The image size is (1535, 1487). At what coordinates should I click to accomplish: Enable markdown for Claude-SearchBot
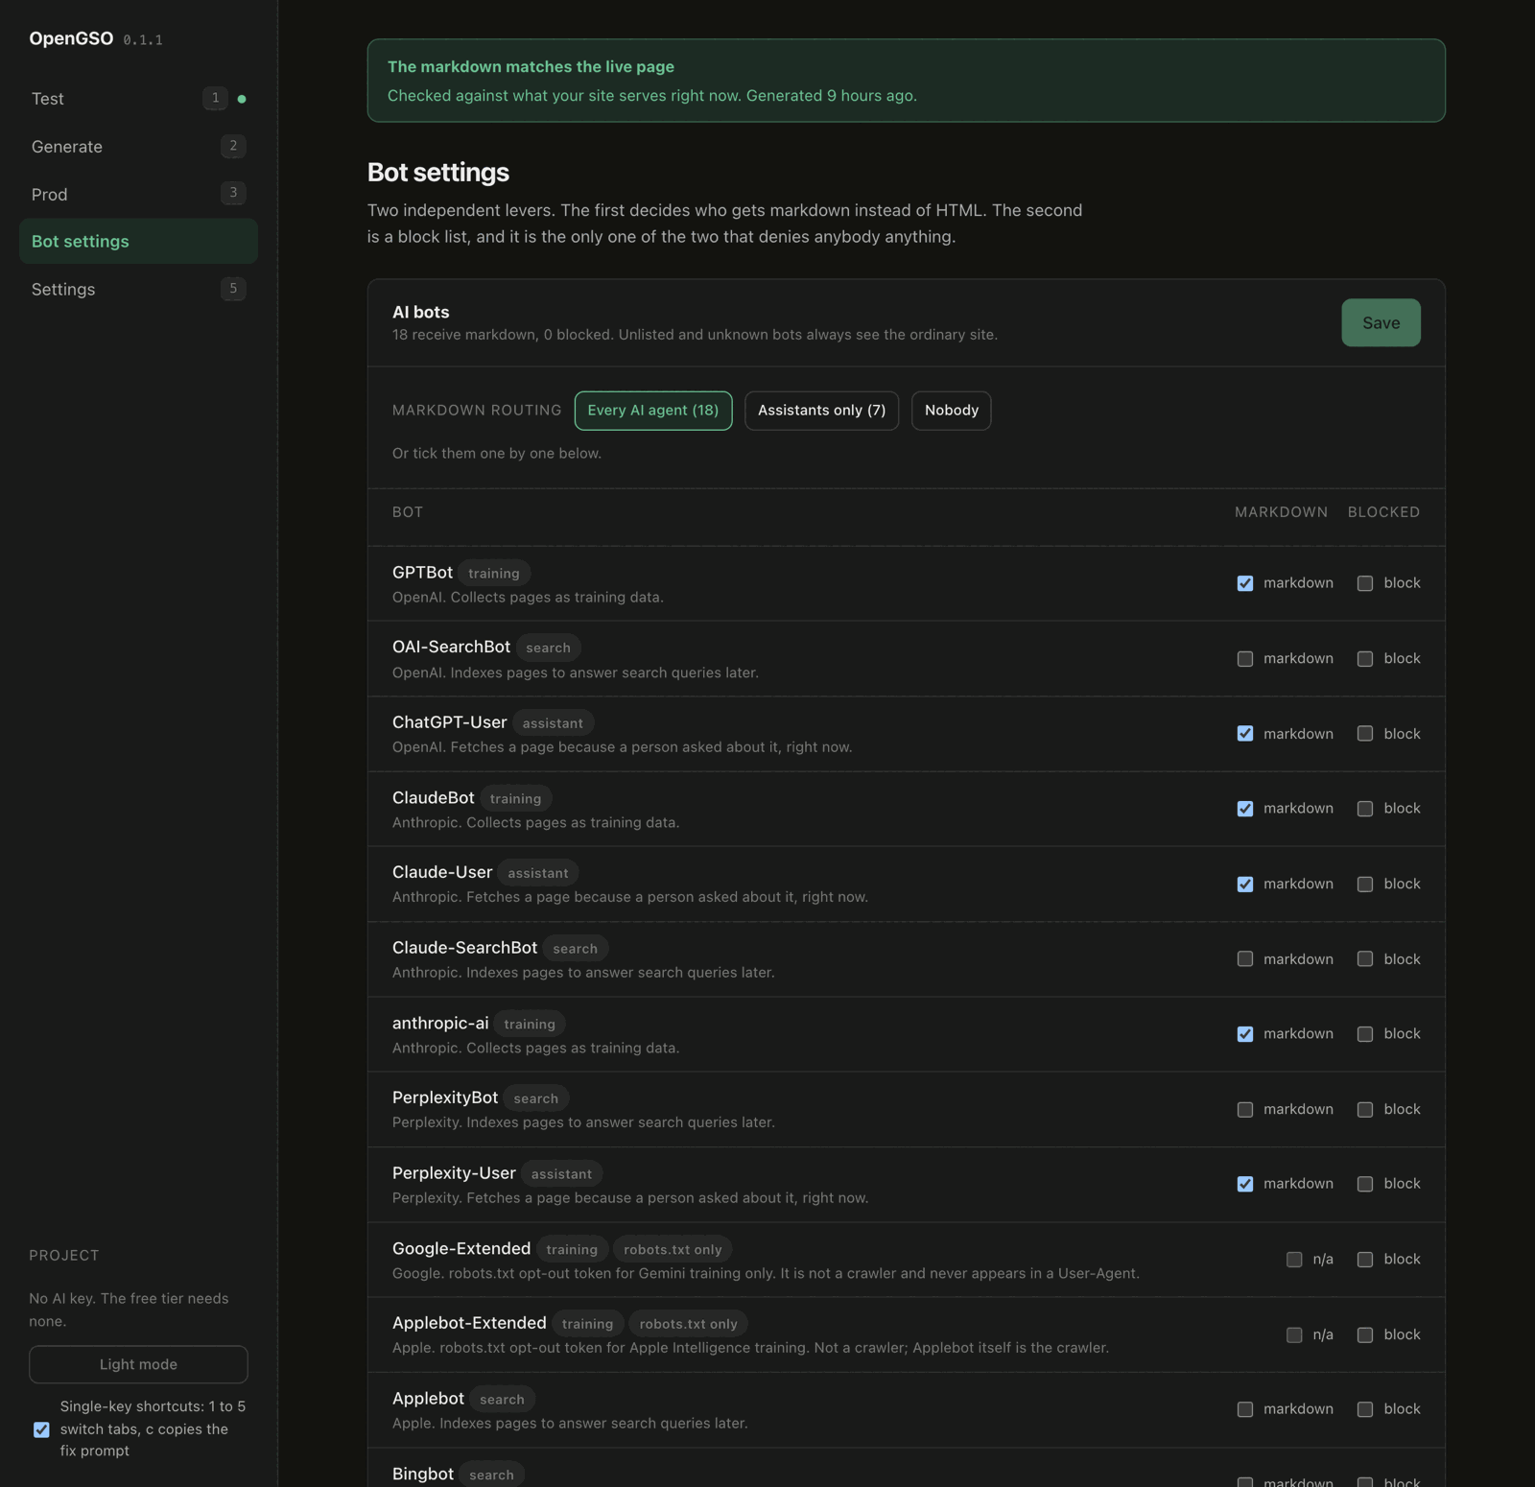pos(1245,959)
